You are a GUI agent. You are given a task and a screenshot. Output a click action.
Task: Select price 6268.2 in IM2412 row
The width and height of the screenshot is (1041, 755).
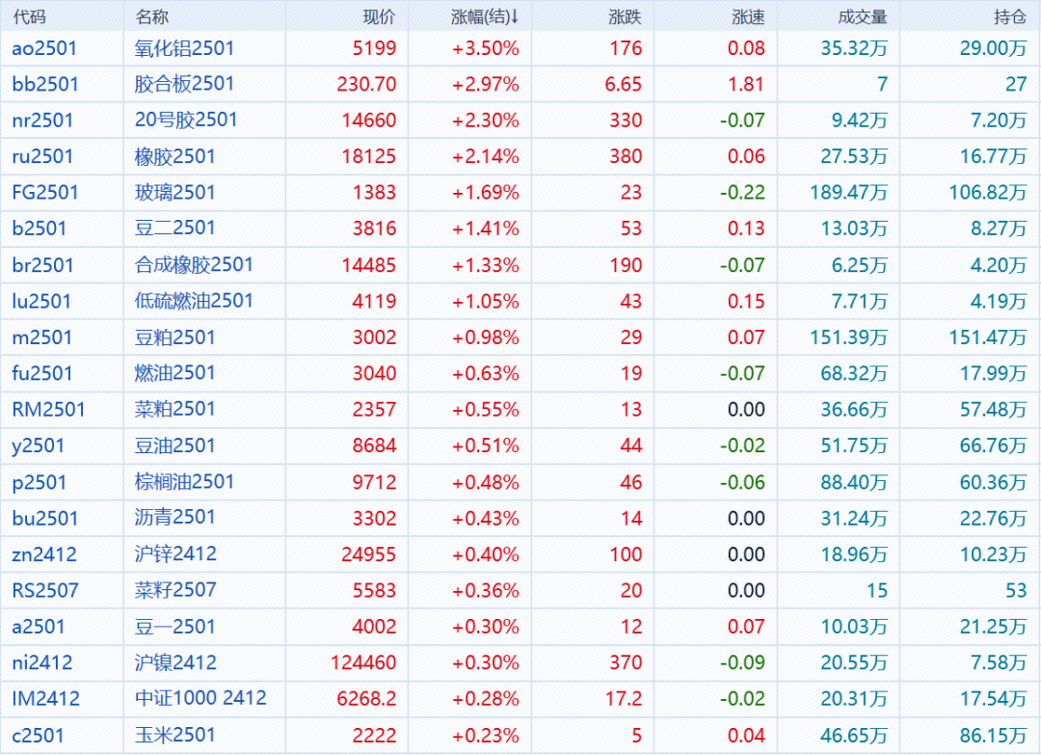point(366,698)
